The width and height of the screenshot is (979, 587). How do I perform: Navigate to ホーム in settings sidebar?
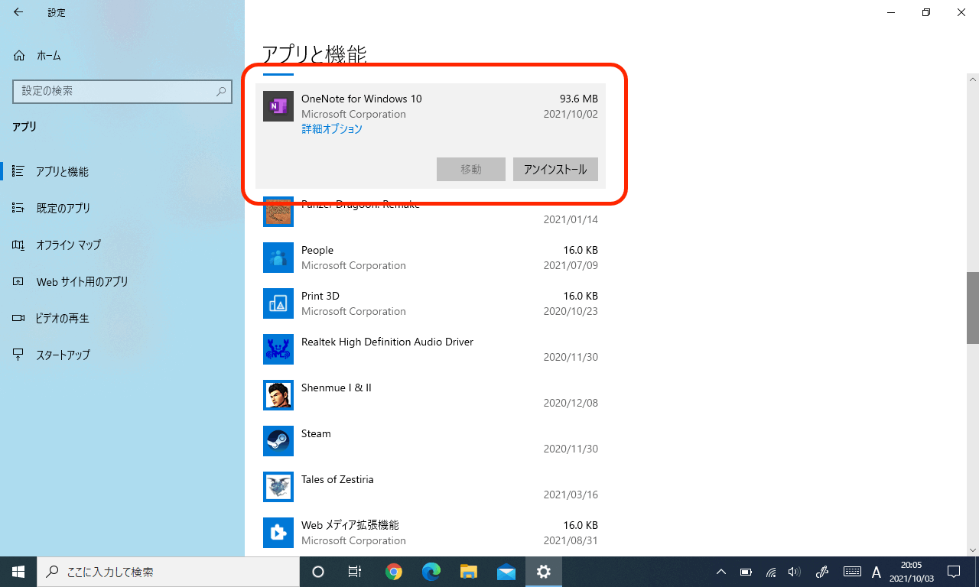48,56
